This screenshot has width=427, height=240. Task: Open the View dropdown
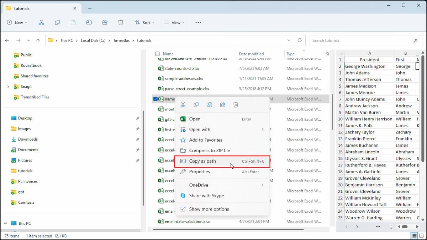(174, 22)
